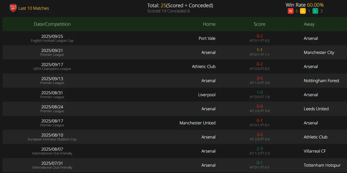Click the red W wins badge
347x173 pixels.
tap(291, 11)
